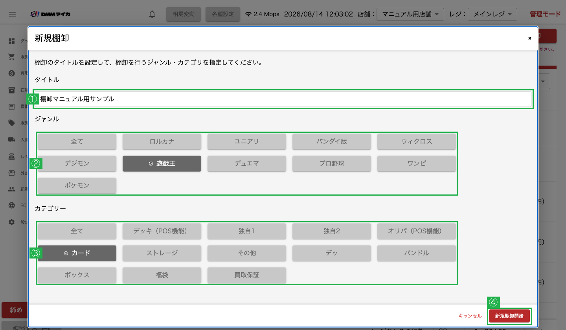This screenshot has height=330, width=566.
Task: Click the タイトル input field
Action: click(x=283, y=99)
